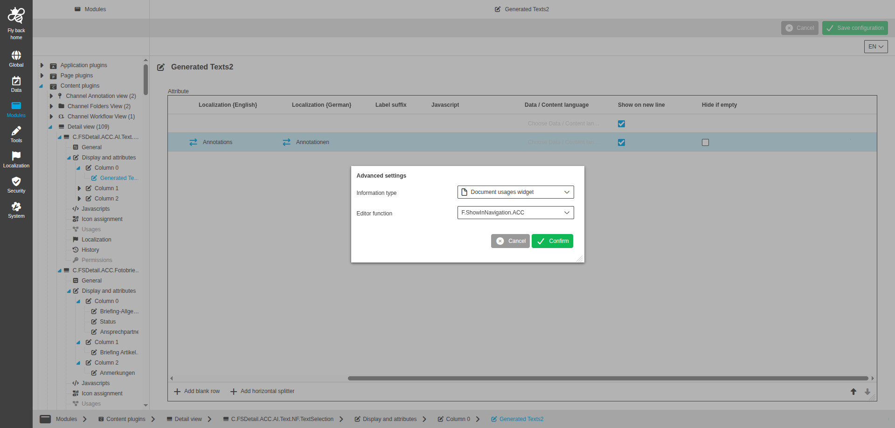
Task: Open the Security shield icon
Action: point(16,181)
